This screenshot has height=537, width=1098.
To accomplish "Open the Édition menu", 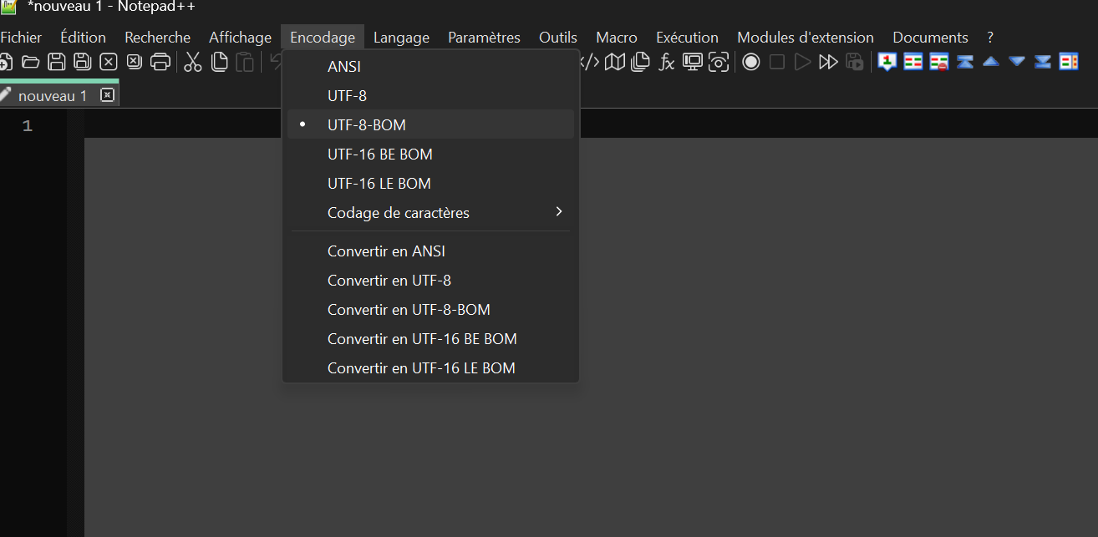I will point(84,38).
